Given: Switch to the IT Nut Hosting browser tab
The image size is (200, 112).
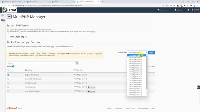Looking at the screenshot, I should click(x=13, y=2).
